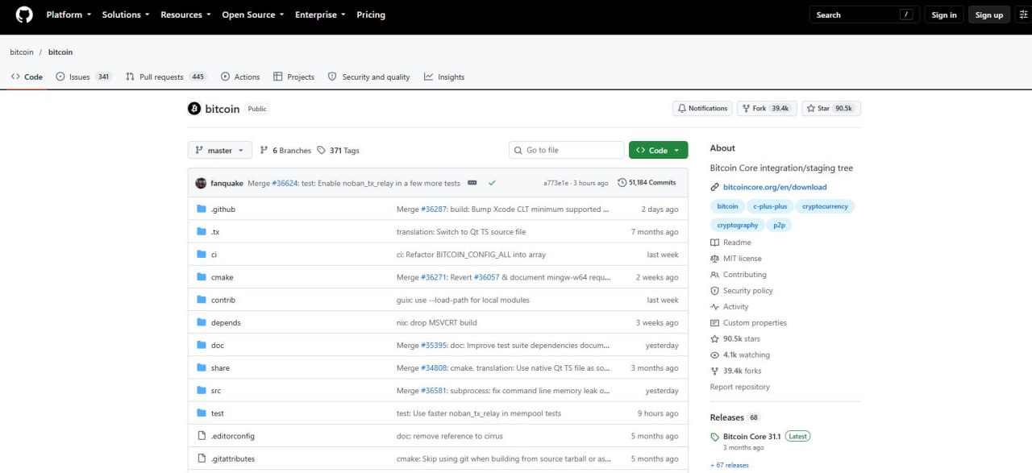Open the Projects tab
Image resolution: width=1032 pixels, height=473 pixels.
click(x=293, y=77)
